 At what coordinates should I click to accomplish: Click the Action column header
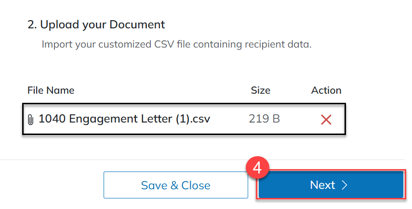(x=326, y=90)
